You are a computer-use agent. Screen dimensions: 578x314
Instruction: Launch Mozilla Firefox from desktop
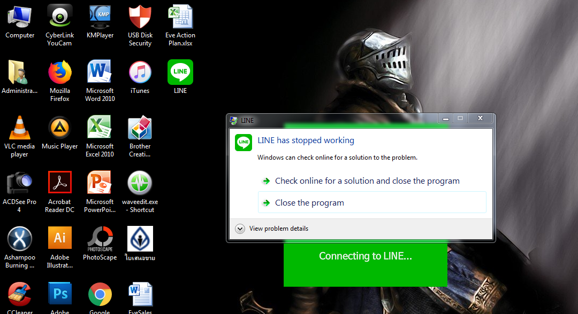pos(60,72)
